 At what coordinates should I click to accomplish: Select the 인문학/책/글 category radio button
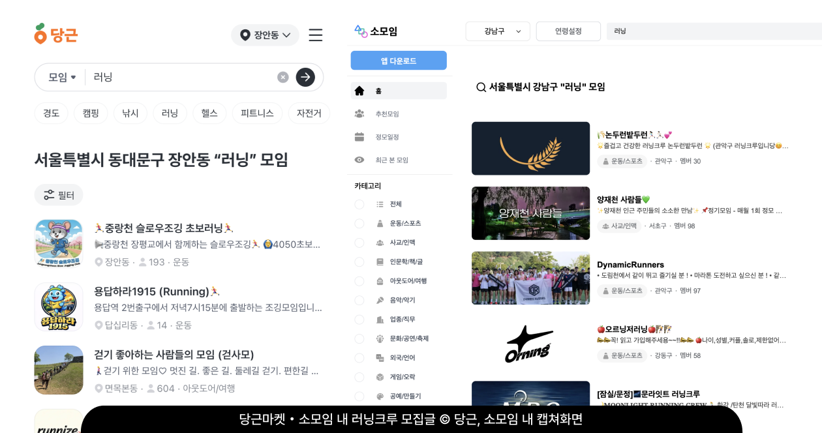pyautogui.click(x=359, y=262)
